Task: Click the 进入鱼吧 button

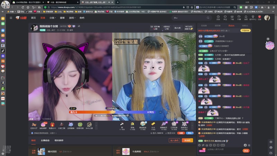Action: (x=175, y=140)
